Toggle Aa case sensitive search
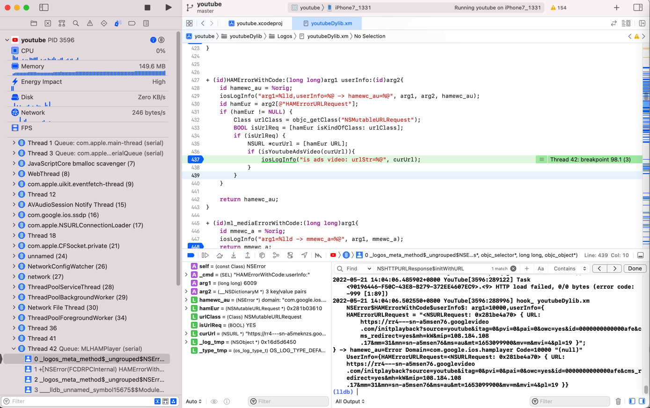 pos(540,269)
